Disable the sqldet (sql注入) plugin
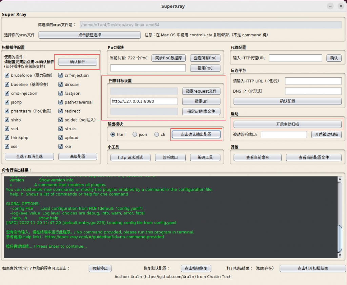The image size is (347, 285). click(x=61, y=120)
